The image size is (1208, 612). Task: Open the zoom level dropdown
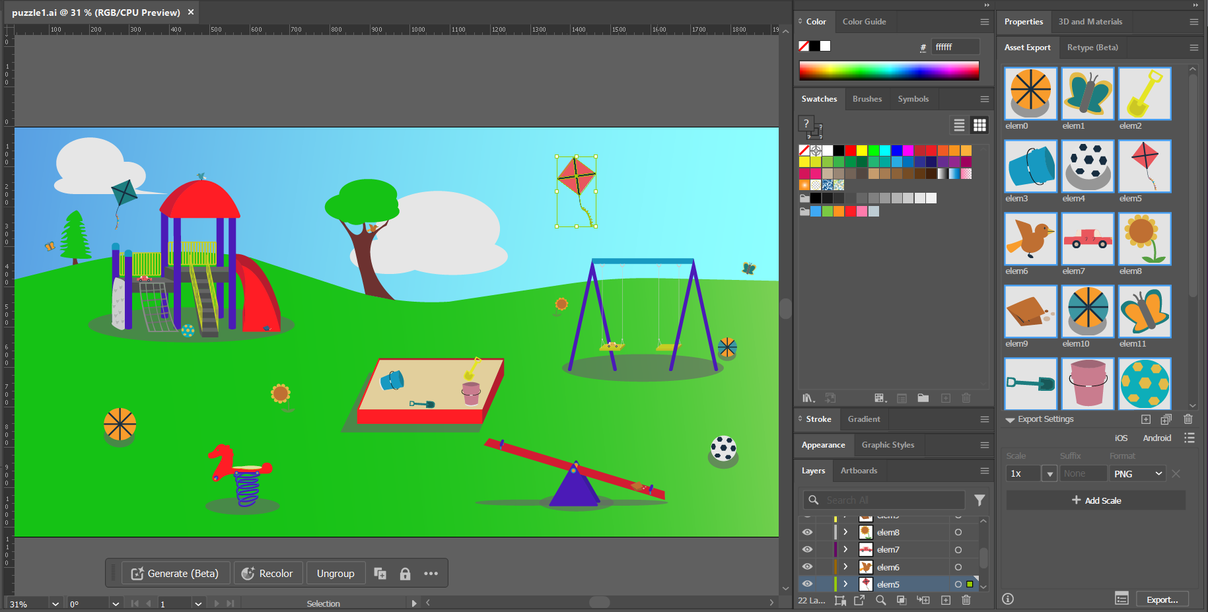55,604
